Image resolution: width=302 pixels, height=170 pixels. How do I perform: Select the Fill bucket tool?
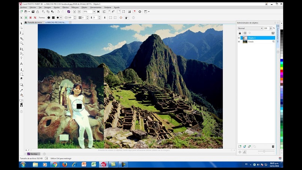click(21, 95)
